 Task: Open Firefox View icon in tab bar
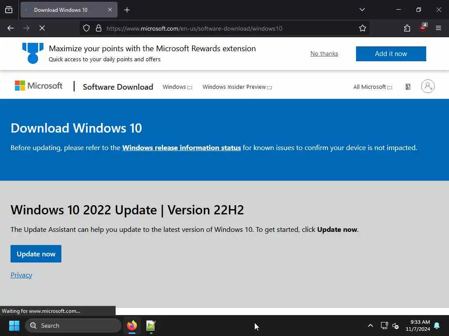[9, 10]
